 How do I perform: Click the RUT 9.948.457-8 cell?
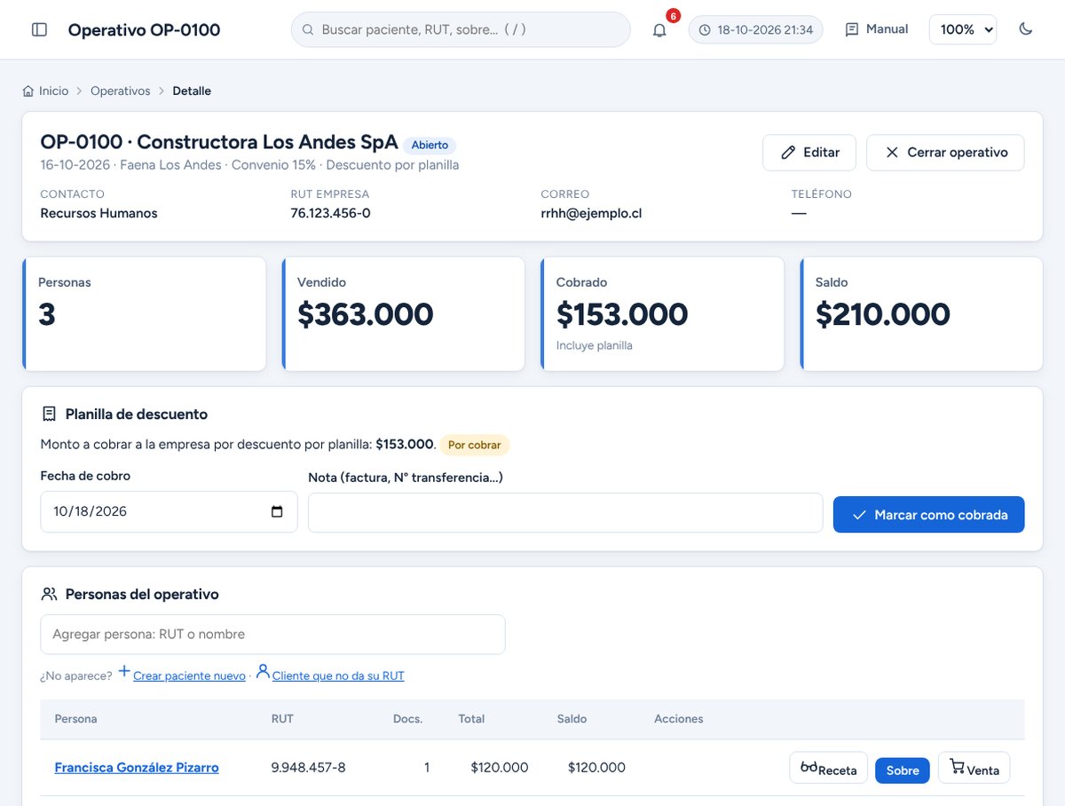[308, 768]
